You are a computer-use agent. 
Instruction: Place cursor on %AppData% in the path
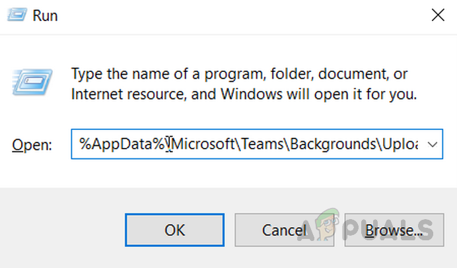122,144
